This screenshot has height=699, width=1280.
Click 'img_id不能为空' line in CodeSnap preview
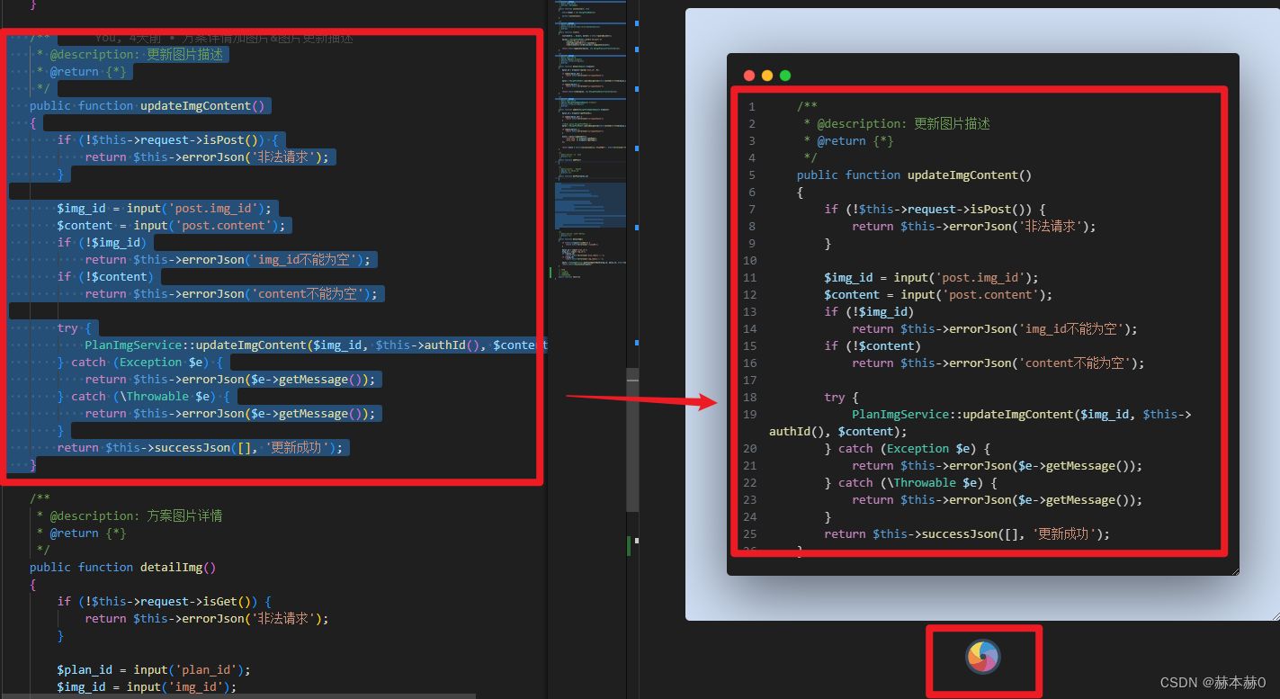click(995, 329)
